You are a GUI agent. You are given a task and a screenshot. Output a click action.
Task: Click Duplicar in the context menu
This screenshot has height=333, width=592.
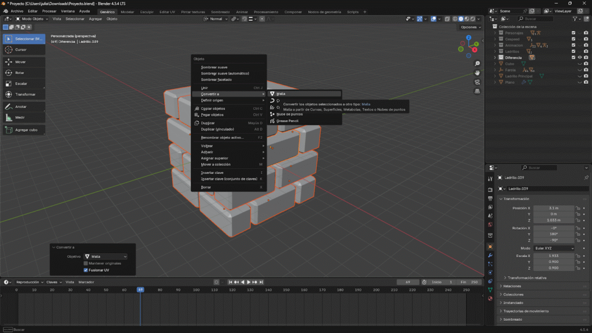click(209, 123)
